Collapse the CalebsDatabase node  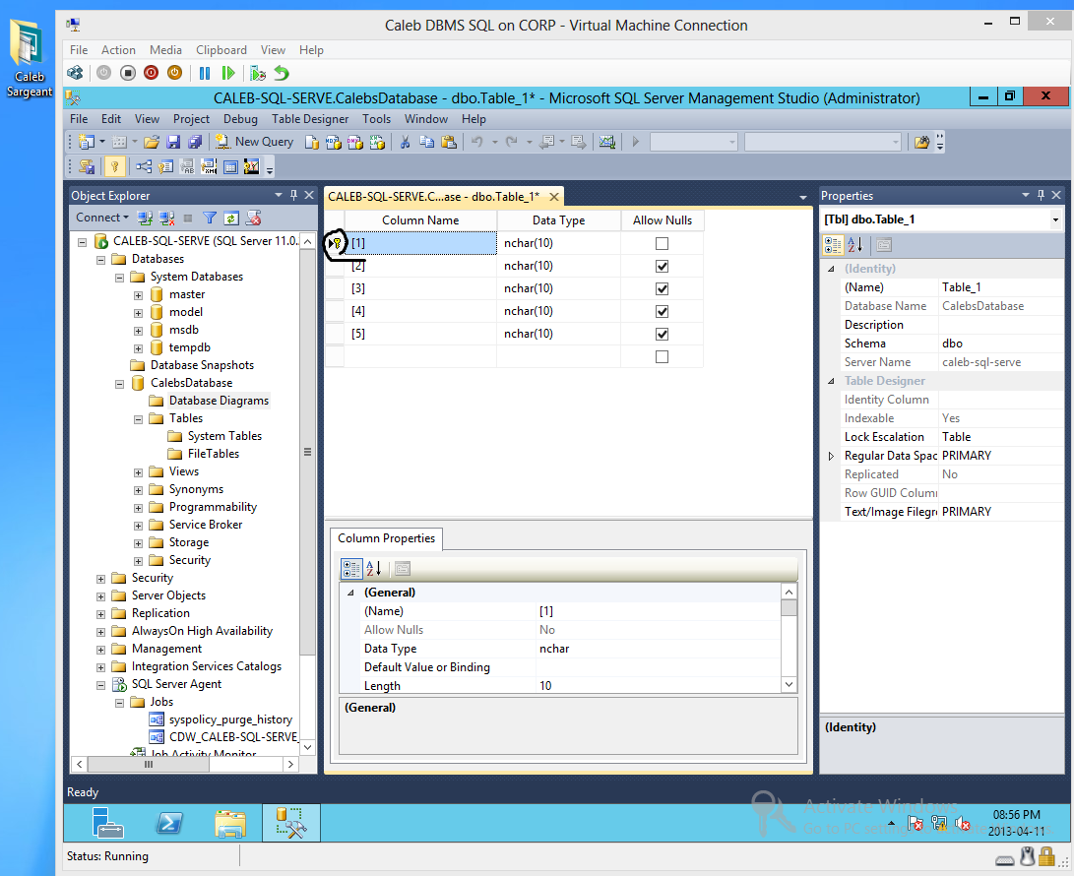point(119,383)
